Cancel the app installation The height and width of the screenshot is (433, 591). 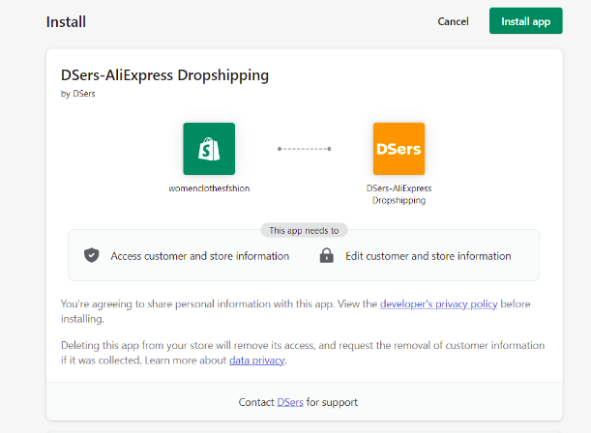click(x=453, y=21)
